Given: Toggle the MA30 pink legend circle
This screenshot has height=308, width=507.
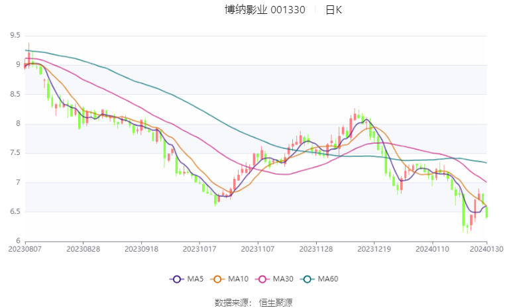Looking at the screenshot, I should (262, 280).
